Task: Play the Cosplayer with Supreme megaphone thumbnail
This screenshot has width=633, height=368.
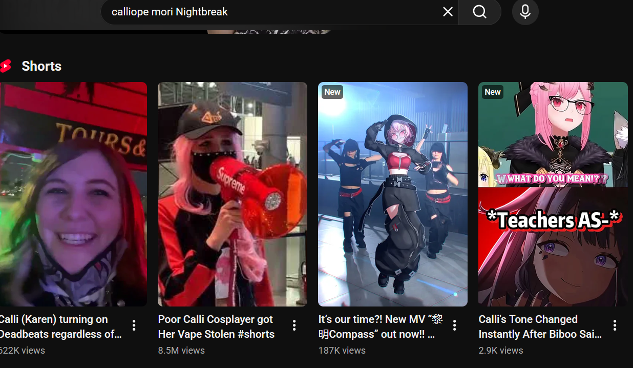Action: click(233, 194)
